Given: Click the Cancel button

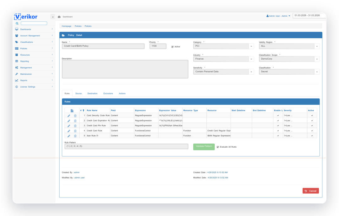Looking at the screenshot, I should (x=311, y=191).
